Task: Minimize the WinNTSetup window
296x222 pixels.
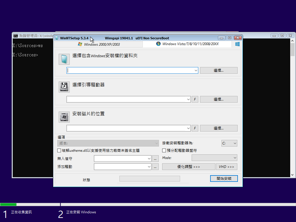Action: tap(222, 38)
